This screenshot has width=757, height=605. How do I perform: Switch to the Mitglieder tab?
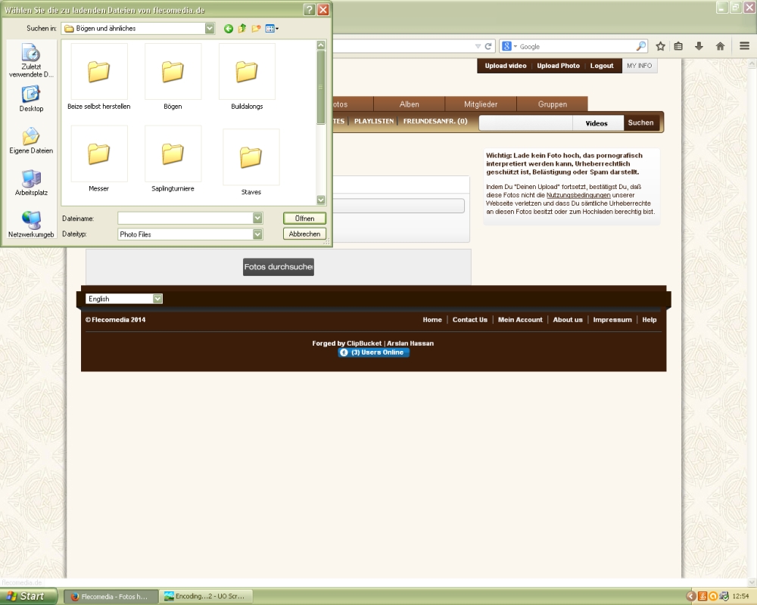[x=481, y=104]
